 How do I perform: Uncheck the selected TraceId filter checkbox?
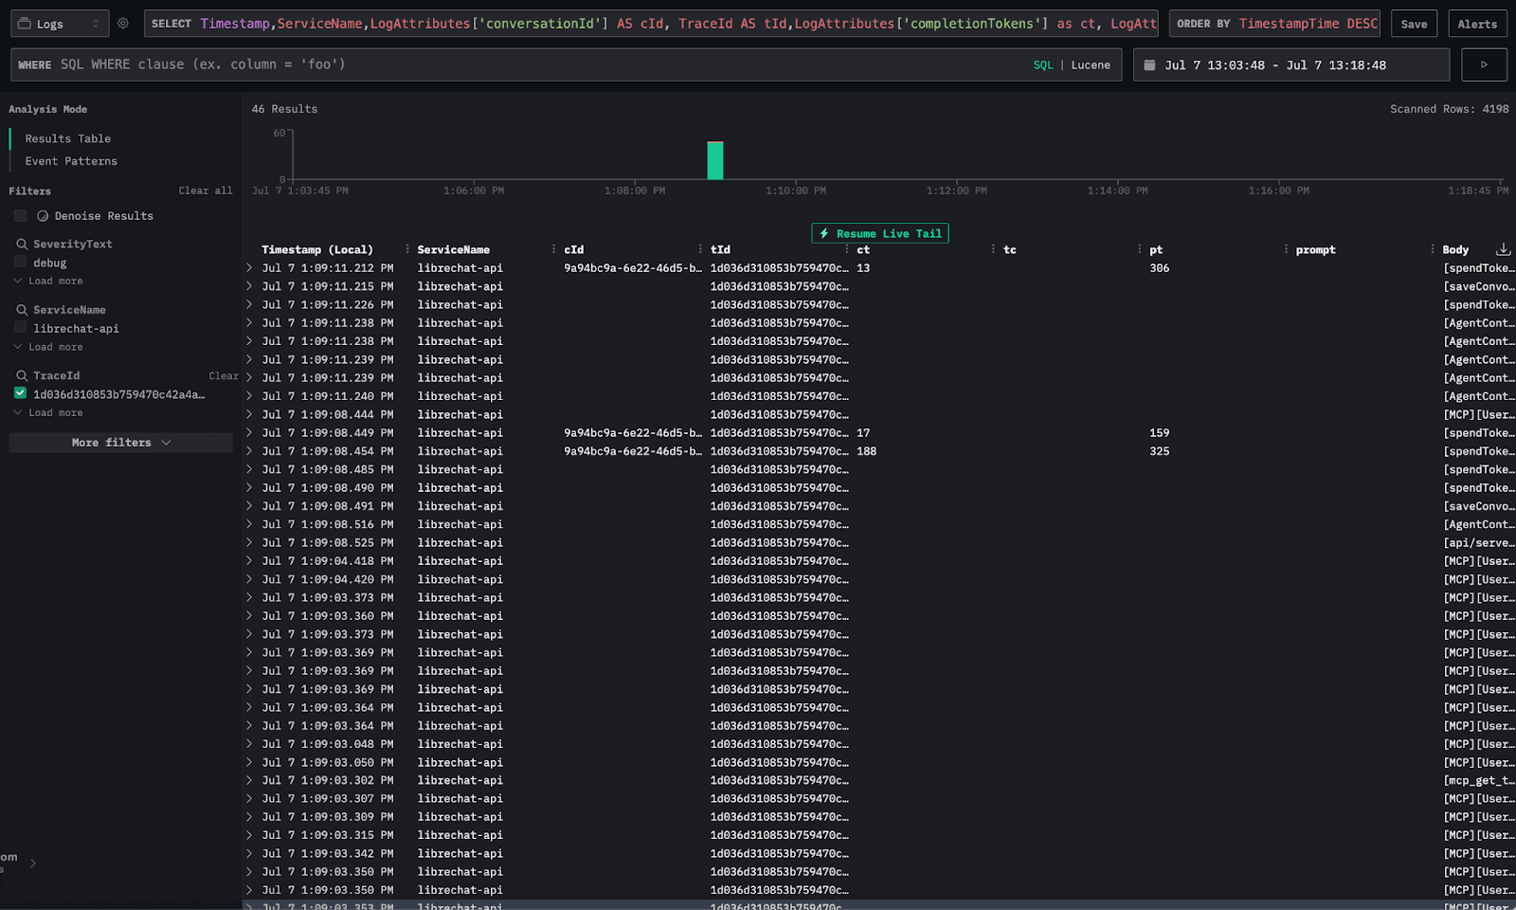click(20, 393)
